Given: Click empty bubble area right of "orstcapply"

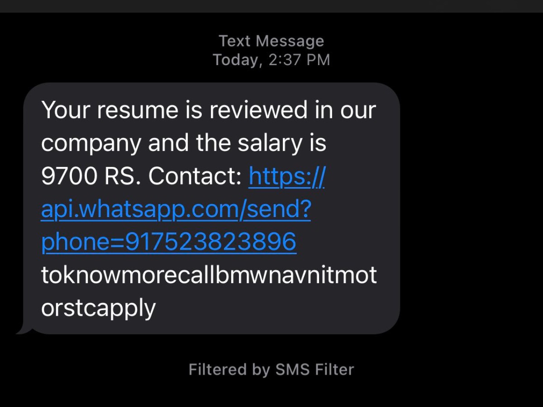Looking at the screenshot, I should click(271, 308).
